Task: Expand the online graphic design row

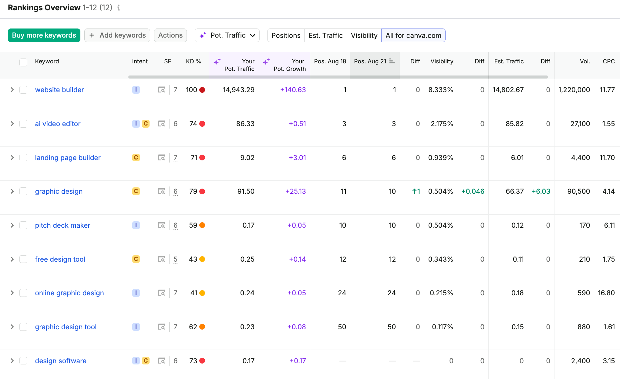Action: pyautogui.click(x=12, y=293)
